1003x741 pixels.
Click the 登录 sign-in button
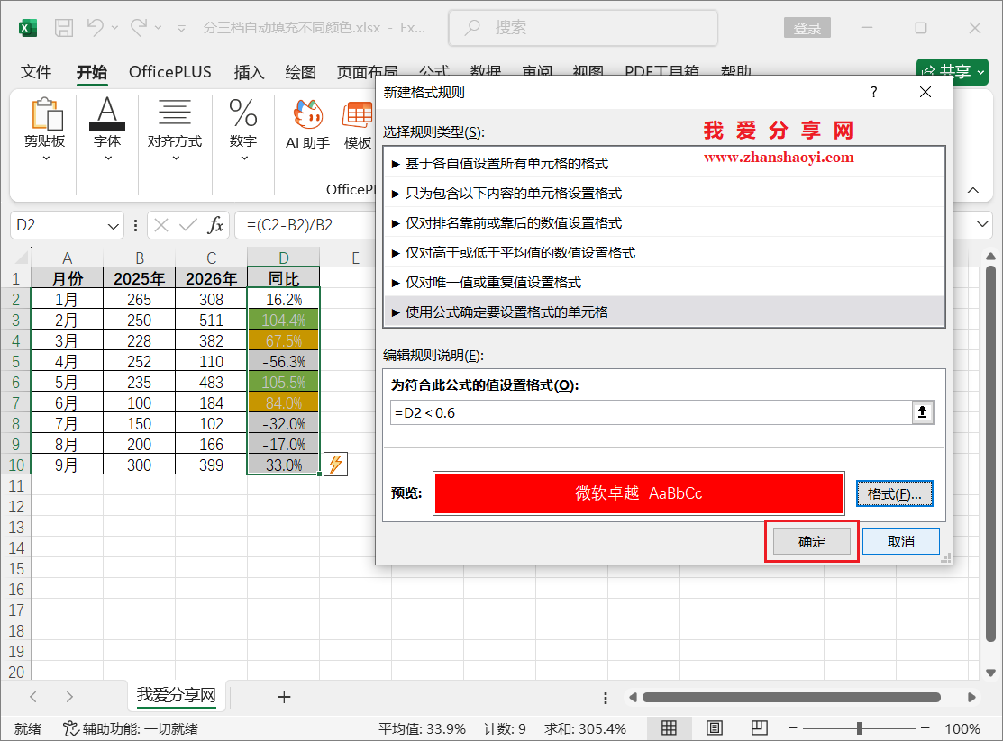click(x=807, y=28)
